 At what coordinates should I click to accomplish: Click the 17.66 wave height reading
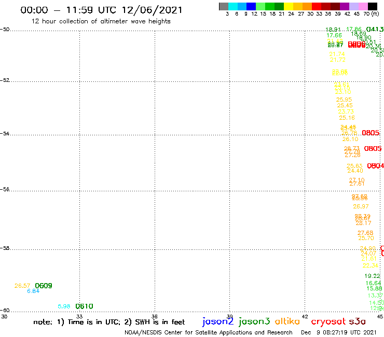point(334,35)
